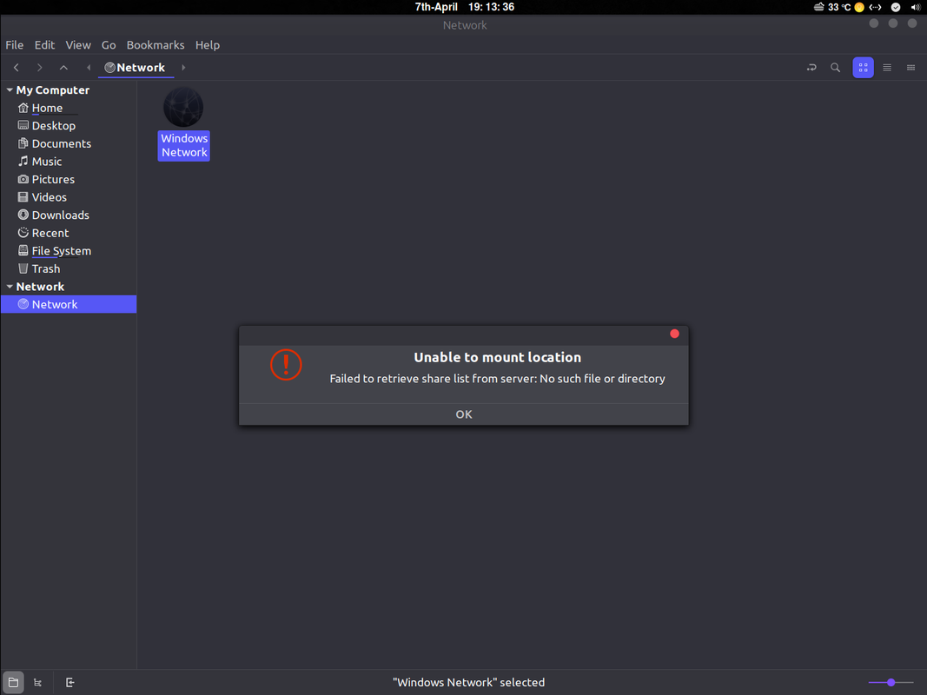Screen dimensions: 927x695
Task: Open the checkmark tray indicator
Action: [896, 7]
